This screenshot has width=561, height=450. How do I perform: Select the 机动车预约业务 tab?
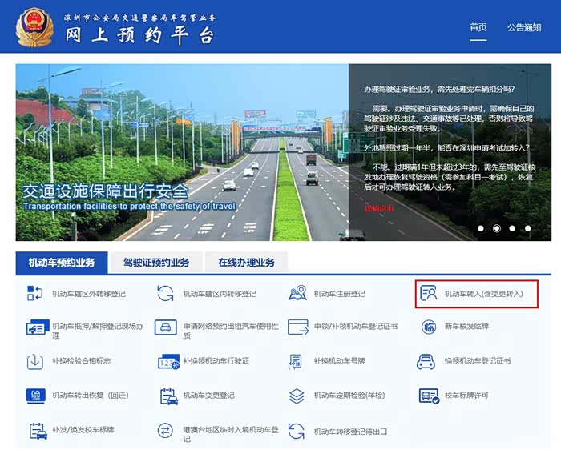click(62, 263)
